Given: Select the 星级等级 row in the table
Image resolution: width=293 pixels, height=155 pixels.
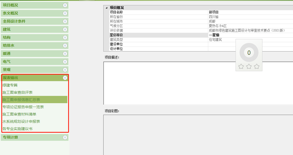Looking at the screenshot, I should click(161, 35).
